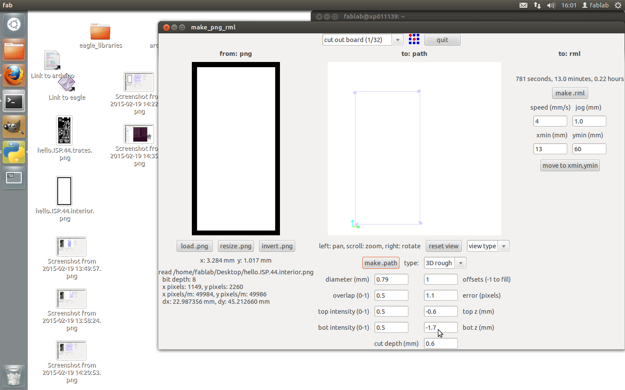Open the system power gear menu
Image resolution: width=625 pixels, height=390 pixels.
coord(618,5)
